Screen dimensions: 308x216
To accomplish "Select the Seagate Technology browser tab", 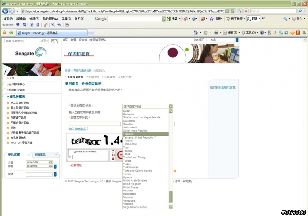I will [x=51, y=33].
